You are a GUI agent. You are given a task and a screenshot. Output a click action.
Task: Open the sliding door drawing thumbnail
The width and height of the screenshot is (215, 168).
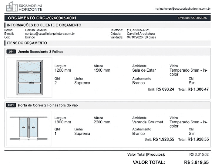(x=29, y=128)
